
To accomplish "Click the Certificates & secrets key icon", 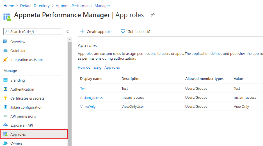I will coord(5,98).
